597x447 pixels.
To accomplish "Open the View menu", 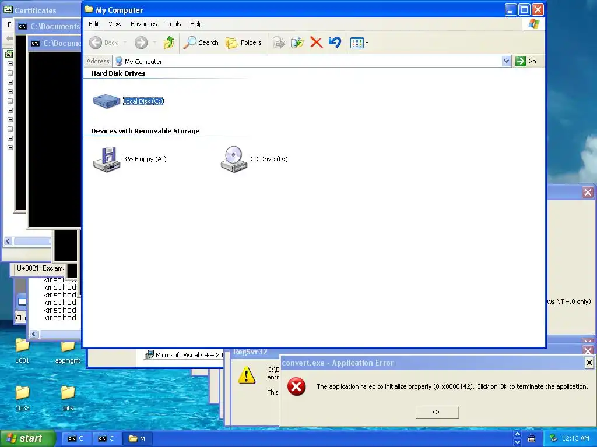I will (115, 24).
